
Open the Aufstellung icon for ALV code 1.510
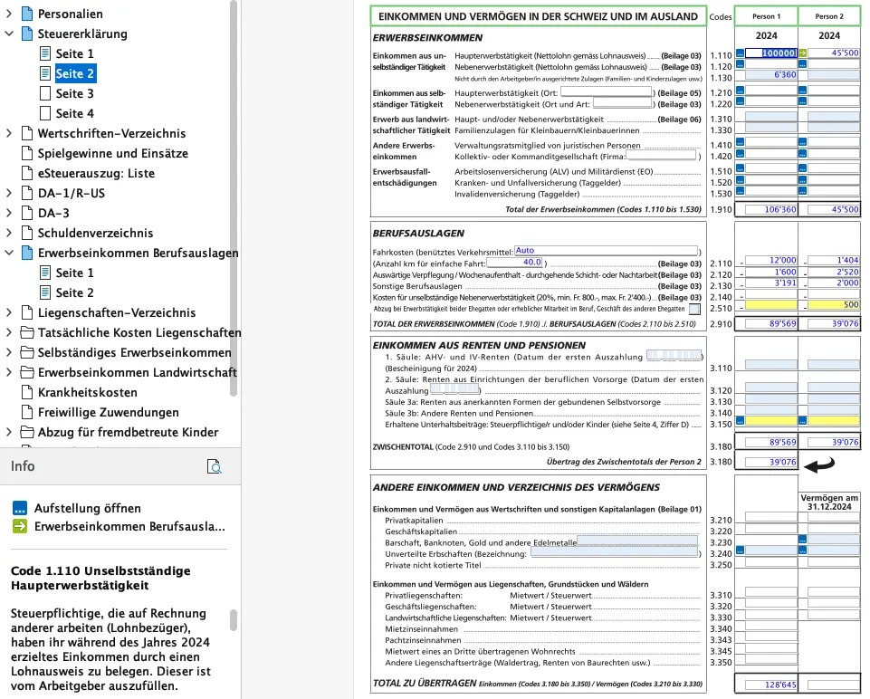[740, 168]
